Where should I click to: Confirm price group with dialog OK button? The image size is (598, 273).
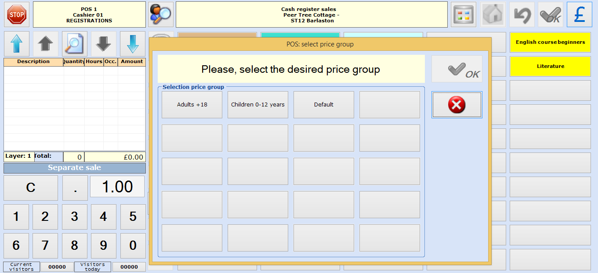pos(457,69)
